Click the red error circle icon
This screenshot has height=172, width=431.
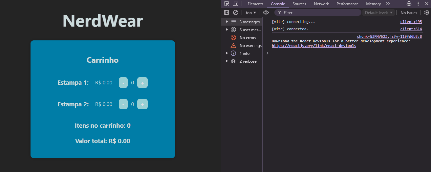point(233,37)
